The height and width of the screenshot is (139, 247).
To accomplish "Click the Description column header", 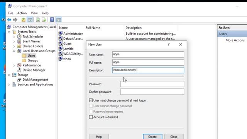I will [134, 28].
